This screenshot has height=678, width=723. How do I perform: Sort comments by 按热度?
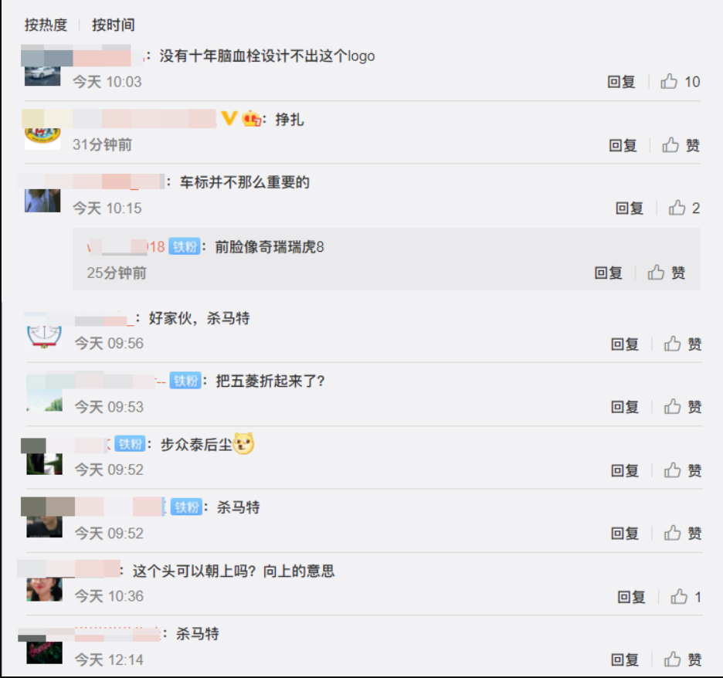46,25
